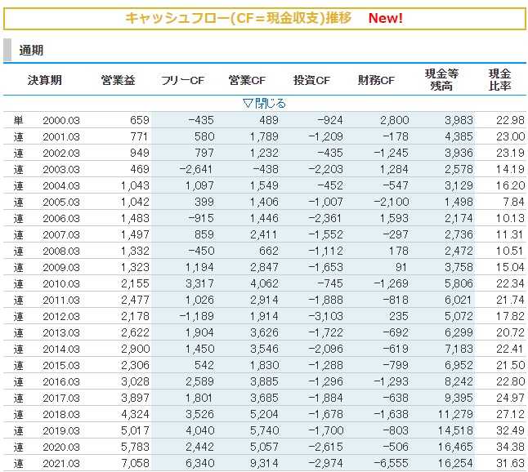Click the 通期 section heading
Viewport: 528px width, 472px height.
coord(32,51)
